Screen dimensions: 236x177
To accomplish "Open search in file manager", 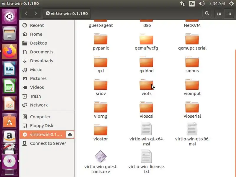I will coord(207,13).
